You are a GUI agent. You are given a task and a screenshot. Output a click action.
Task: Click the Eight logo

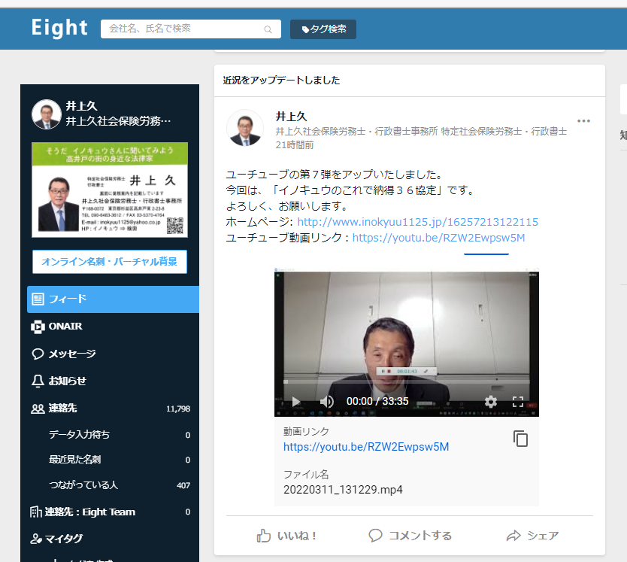[59, 28]
